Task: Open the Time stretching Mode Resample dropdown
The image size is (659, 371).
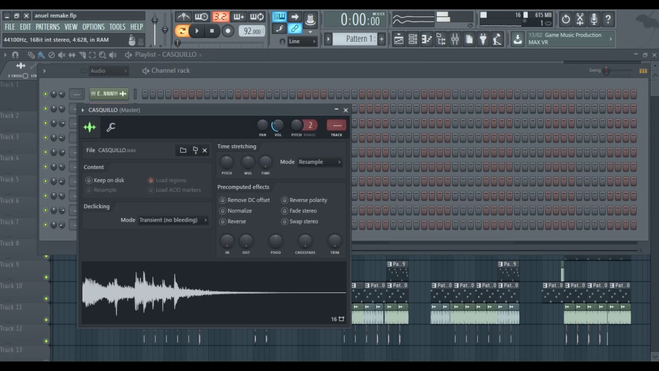Action: pos(320,162)
